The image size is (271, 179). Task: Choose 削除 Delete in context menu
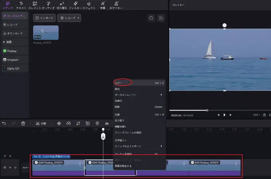tap(139, 107)
